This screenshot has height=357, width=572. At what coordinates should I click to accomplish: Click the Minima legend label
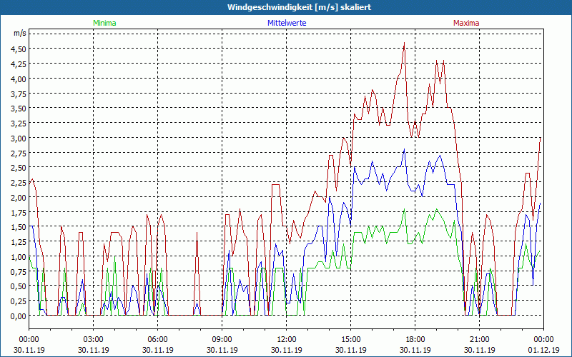point(104,23)
